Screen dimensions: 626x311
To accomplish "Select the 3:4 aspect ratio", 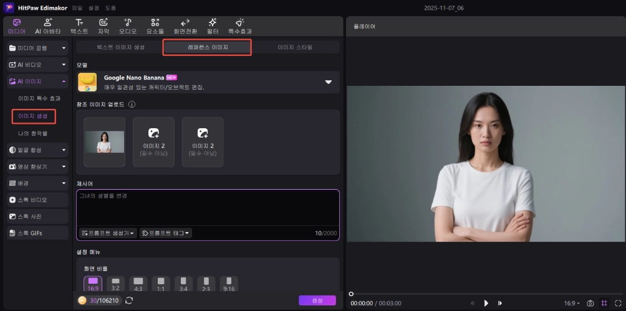I will point(184,284).
